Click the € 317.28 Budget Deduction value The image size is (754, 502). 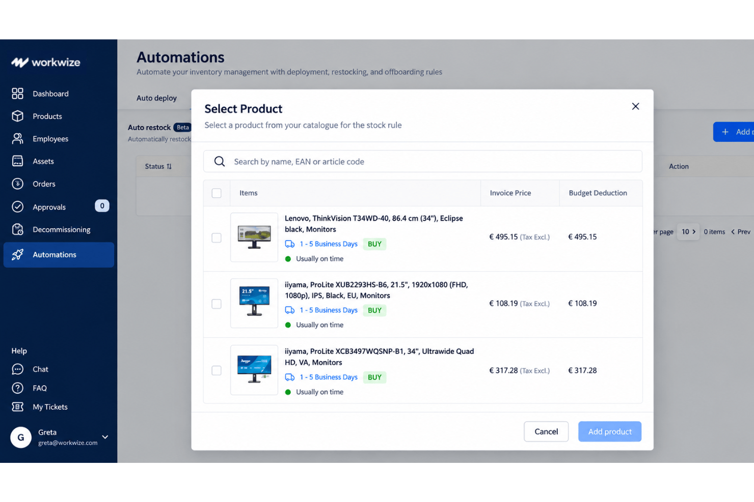[582, 370]
